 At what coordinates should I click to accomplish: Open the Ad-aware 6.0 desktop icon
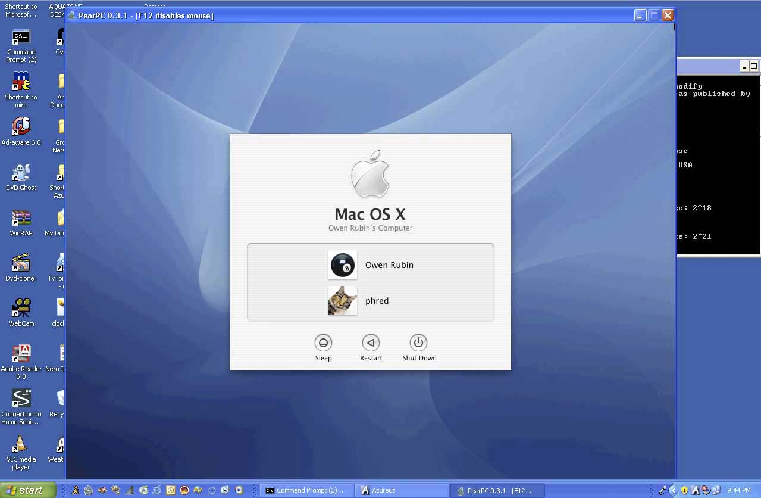coord(21,127)
